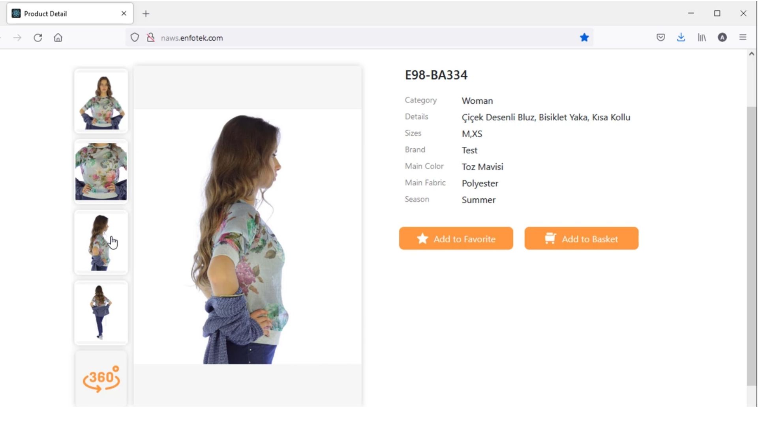The height and width of the screenshot is (426, 758).
Task: Open the library bookshelf icon
Action: pos(702,37)
